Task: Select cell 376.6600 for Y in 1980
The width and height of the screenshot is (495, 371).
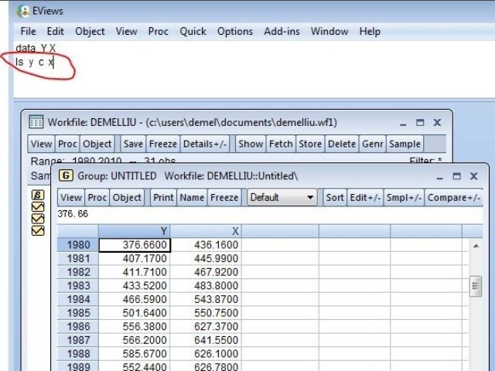Action: click(135, 245)
